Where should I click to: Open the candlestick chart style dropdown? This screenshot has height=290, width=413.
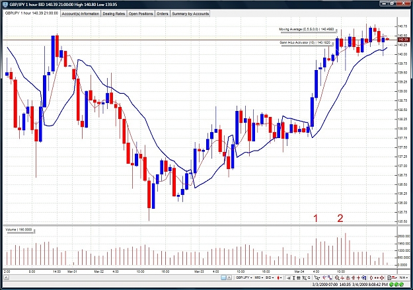point(280,277)
